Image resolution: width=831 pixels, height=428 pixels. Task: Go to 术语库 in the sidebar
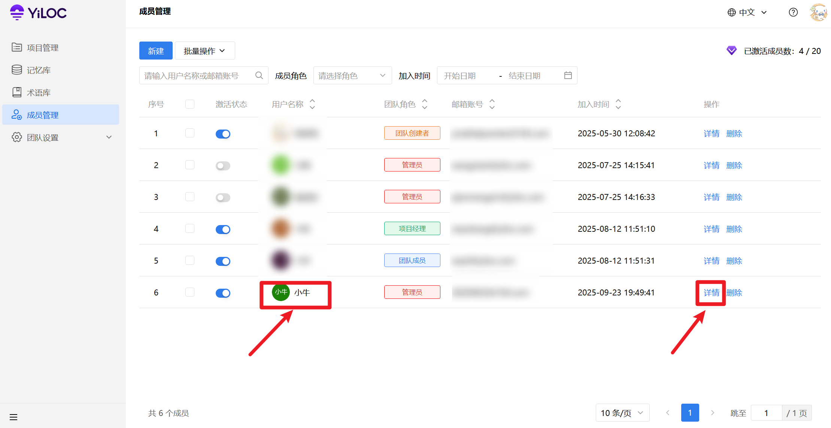point(39,92)
